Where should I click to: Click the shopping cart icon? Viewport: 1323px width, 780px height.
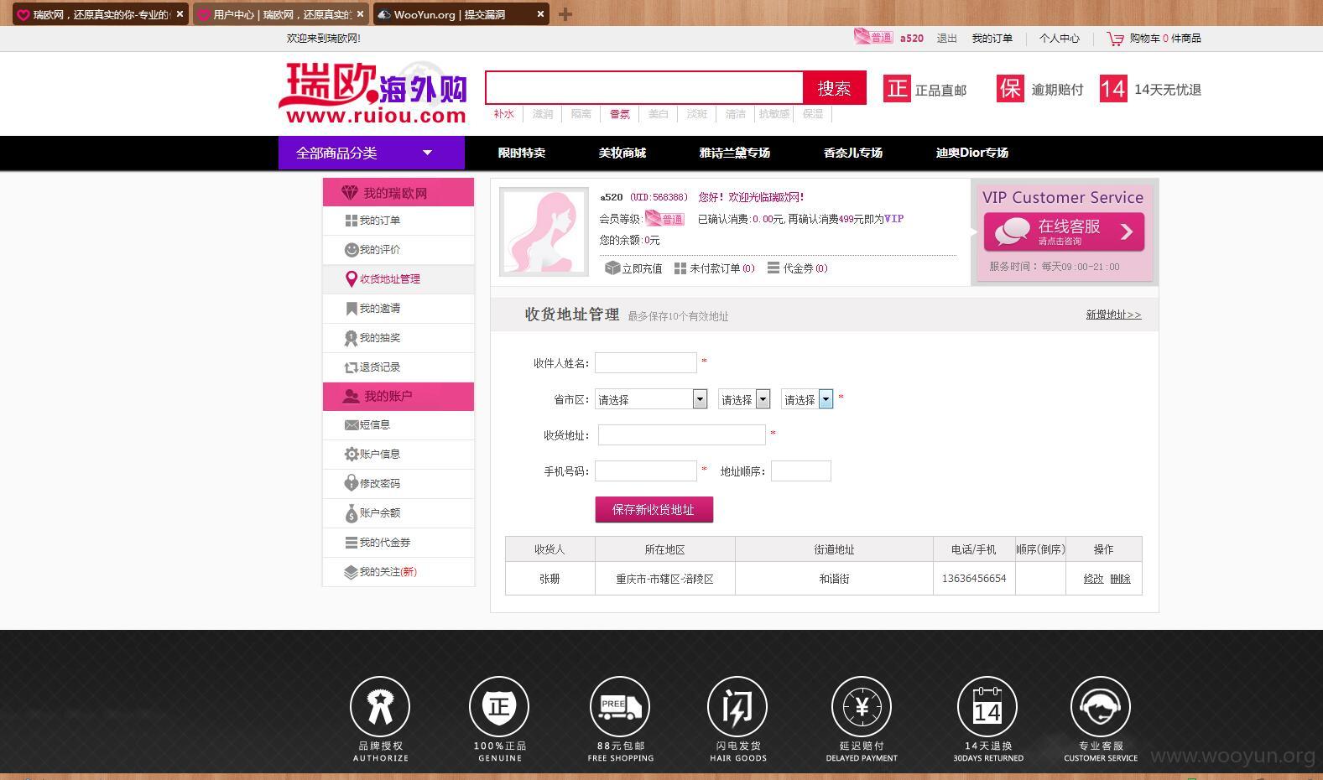(x=1115, y=39)
